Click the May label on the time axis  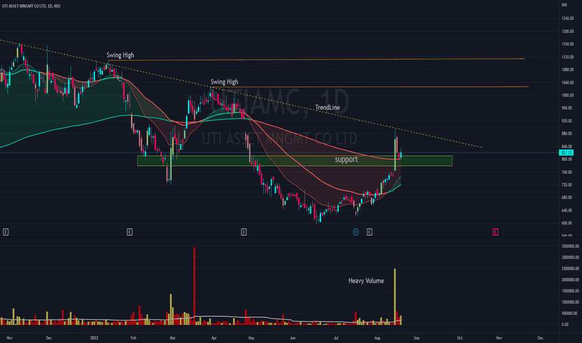[251, 338]
